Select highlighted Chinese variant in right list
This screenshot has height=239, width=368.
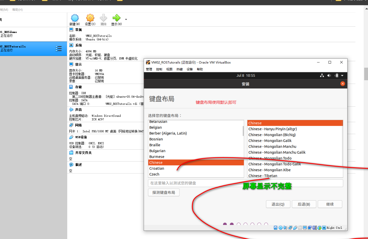click(x=295, y=123)
